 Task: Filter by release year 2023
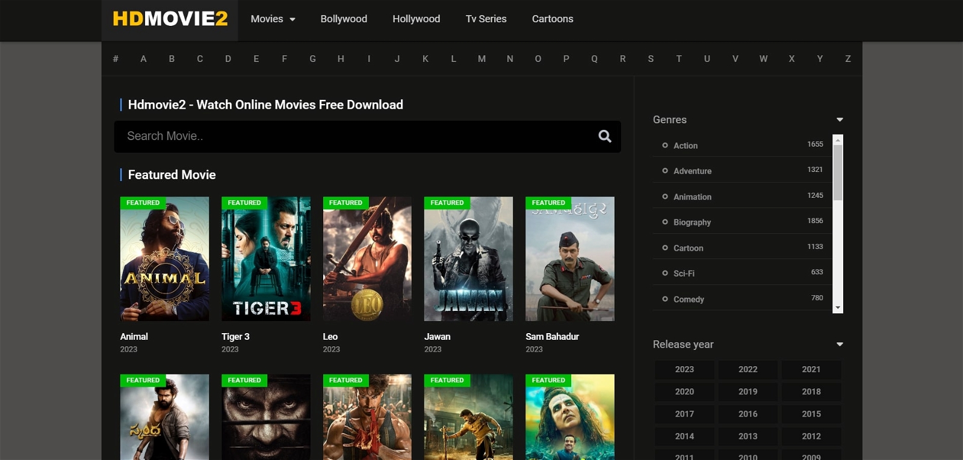(x=684, y=369)
